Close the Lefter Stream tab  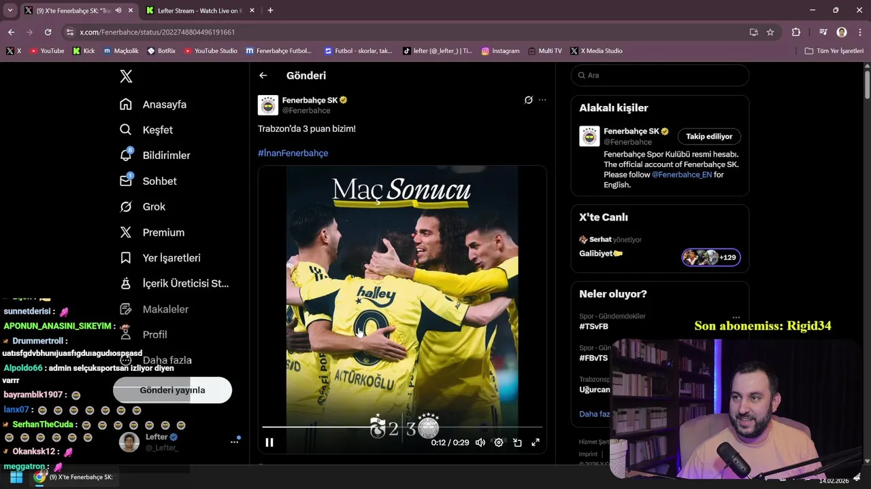(252, 11)
